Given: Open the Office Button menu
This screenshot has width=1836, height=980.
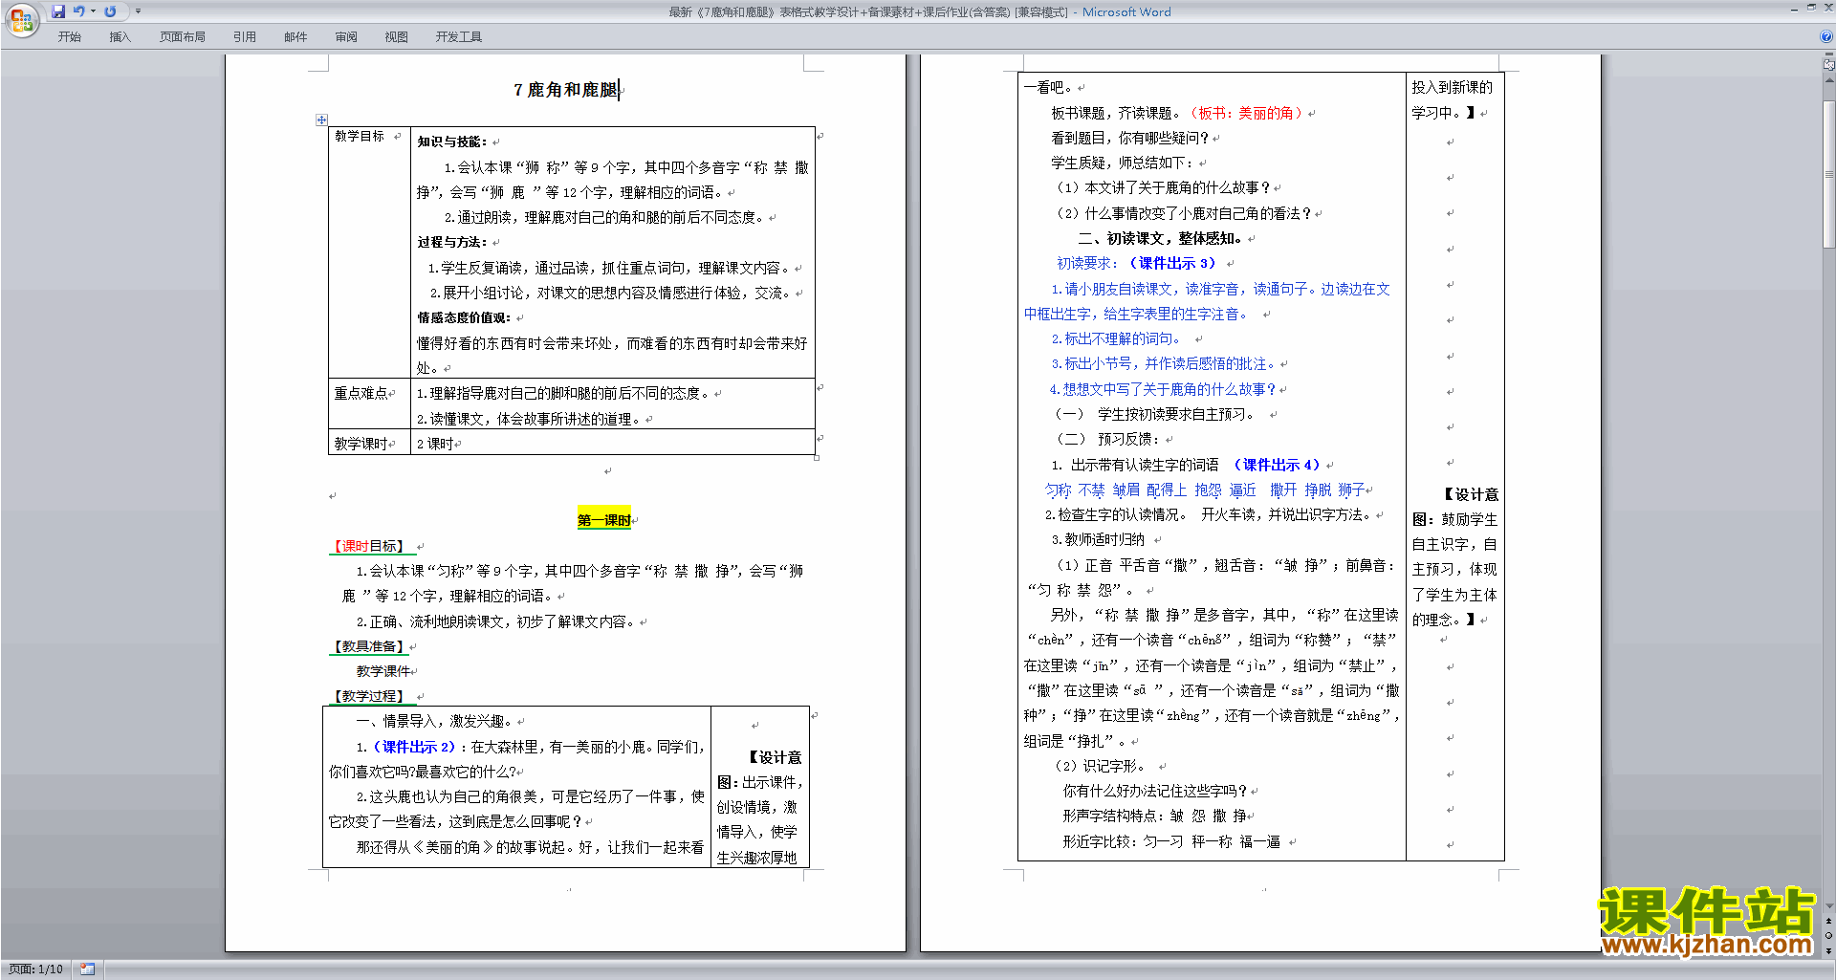Looking at the screenshot, I should click(x=21, y=19).
